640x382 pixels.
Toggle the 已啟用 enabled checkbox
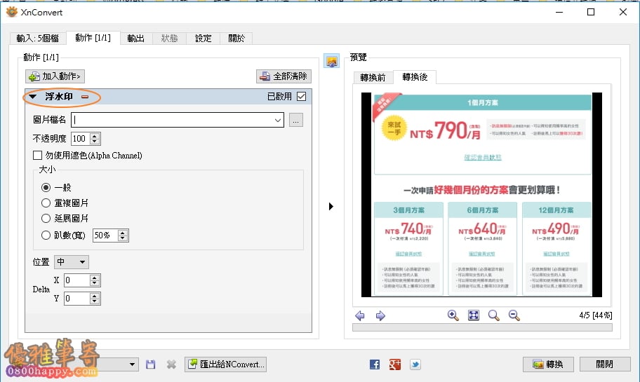[301, 96]
